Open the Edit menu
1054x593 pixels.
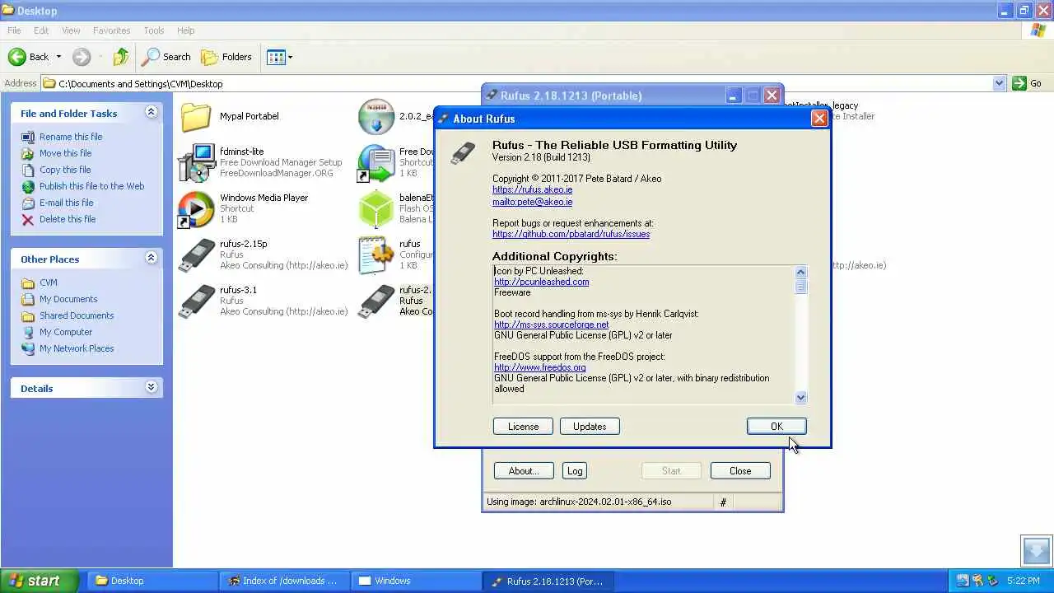pos(41,30)
